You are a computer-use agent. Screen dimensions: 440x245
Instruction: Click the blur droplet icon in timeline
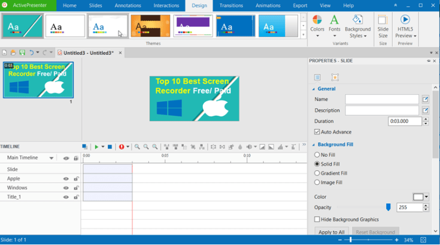240,147
